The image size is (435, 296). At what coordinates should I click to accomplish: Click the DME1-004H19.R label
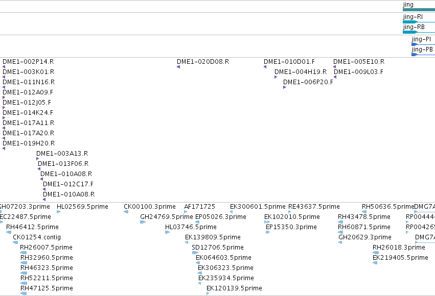301,72
